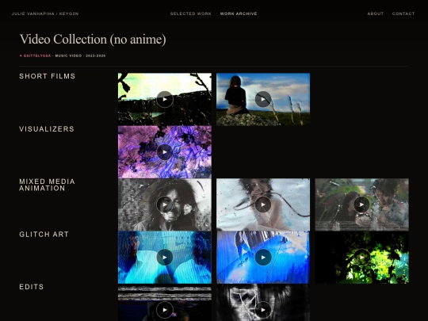Play the cyan Glitch Art video with two figures

(165, 257)
